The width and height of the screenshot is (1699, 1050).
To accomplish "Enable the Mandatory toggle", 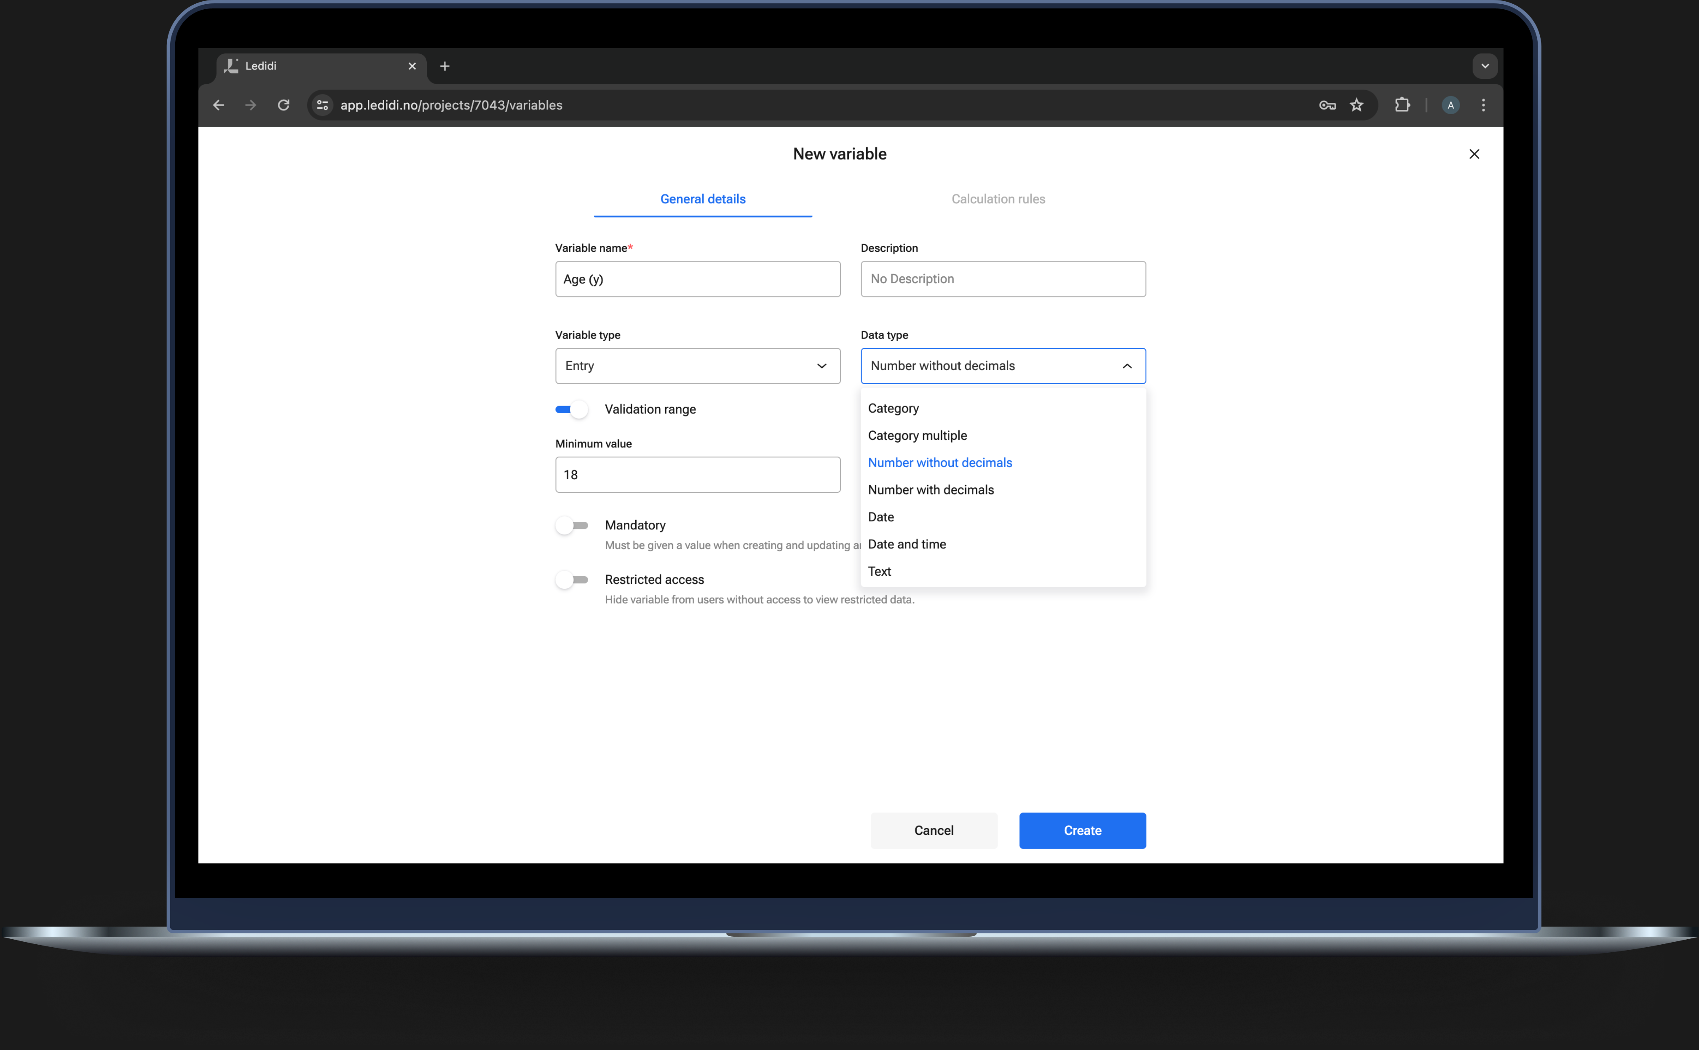I will (x=572, y=525).
